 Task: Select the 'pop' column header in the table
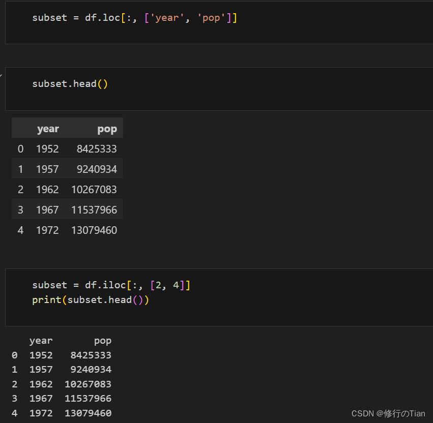tap(107, 128)
